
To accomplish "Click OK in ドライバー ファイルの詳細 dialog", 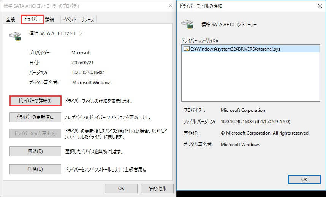I will (304, 180).
